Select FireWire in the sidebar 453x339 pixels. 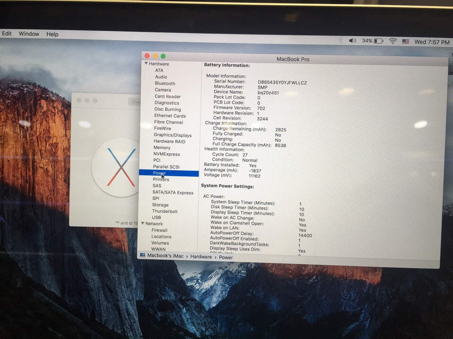pyautogui.click(x=162, y=128)
